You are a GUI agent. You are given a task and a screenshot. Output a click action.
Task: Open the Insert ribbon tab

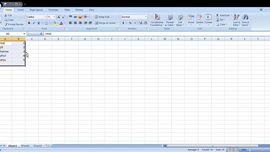coord(21,10)
